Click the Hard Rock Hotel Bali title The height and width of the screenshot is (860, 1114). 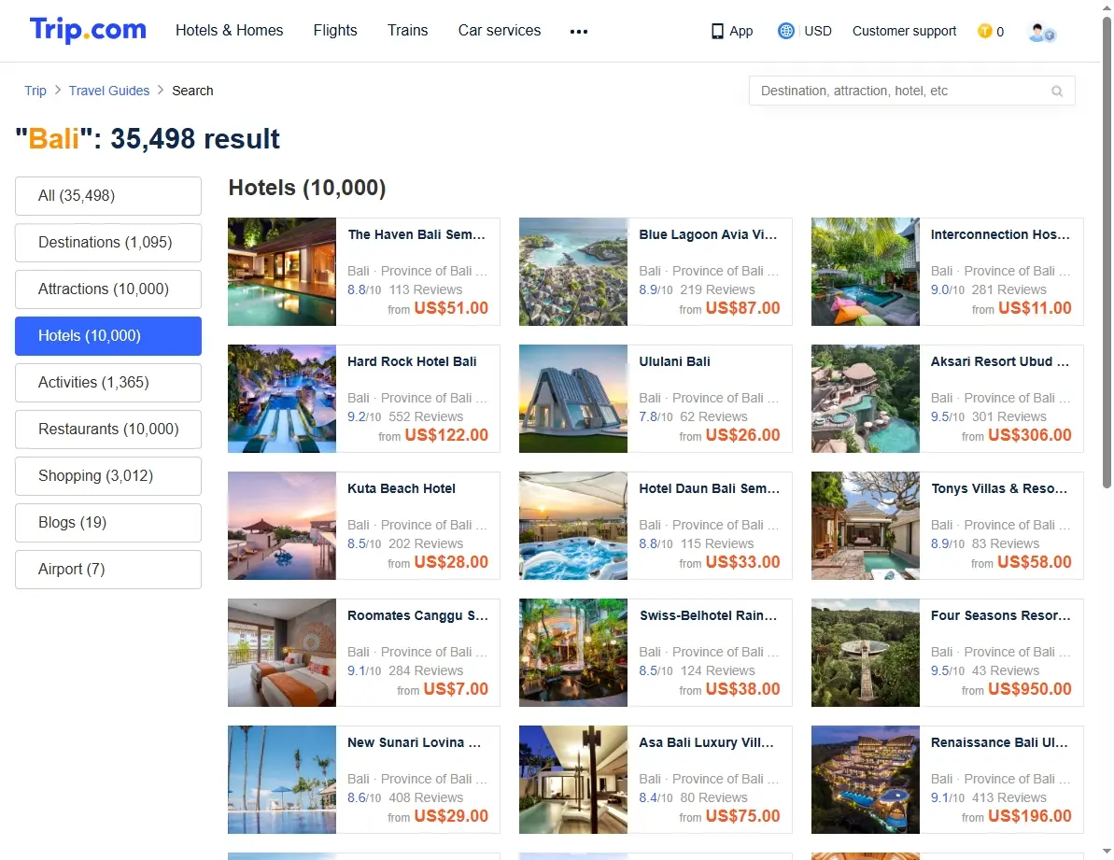click(412, 361)
